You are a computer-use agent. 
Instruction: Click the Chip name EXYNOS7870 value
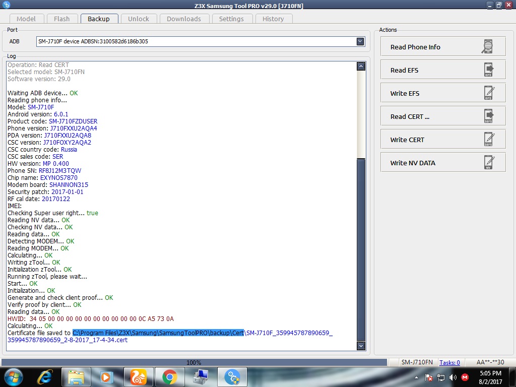[x=59, y=178]
